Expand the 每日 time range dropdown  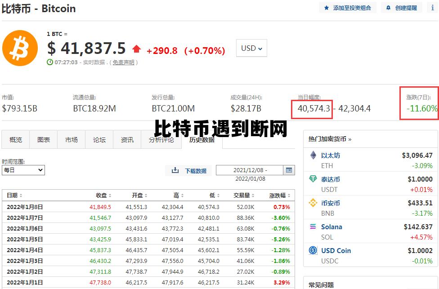tap(23, 170)
